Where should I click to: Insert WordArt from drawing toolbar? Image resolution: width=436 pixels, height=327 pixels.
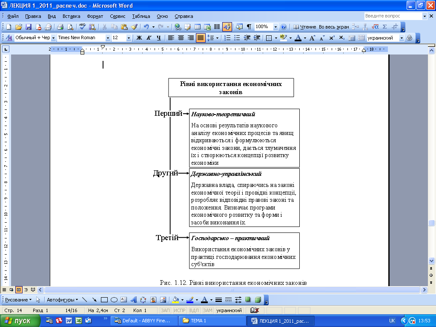[x=133, y=300]
